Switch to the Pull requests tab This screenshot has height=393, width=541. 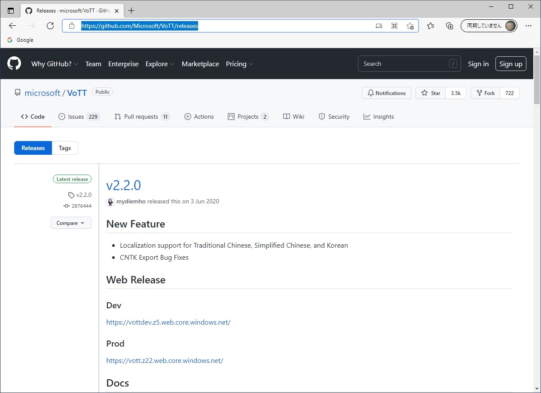click(x=142, y=117)
